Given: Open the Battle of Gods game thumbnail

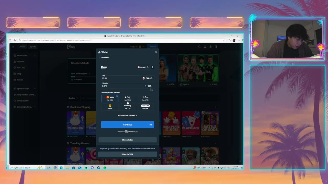Looking at the screenshot, I should tap(210, 123).
